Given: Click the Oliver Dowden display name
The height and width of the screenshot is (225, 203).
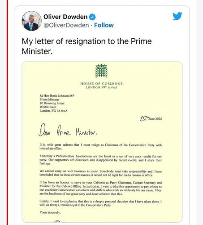Looking at the screenshot, I should coord(65,17).
